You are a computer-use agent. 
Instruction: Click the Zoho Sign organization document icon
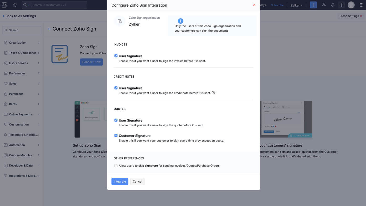click(120, 21)
